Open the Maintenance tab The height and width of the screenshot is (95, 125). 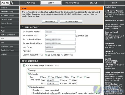tap(72, 3)
